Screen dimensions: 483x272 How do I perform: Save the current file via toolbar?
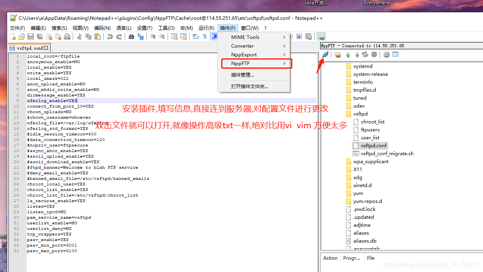[31, 37]
